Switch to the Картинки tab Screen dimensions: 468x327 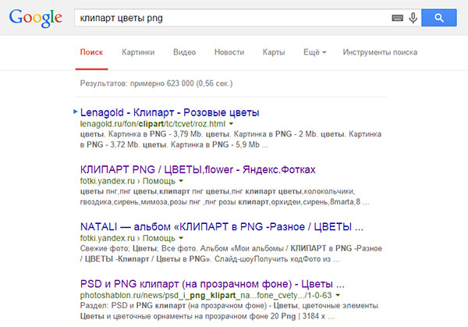[x=138, y=52]
